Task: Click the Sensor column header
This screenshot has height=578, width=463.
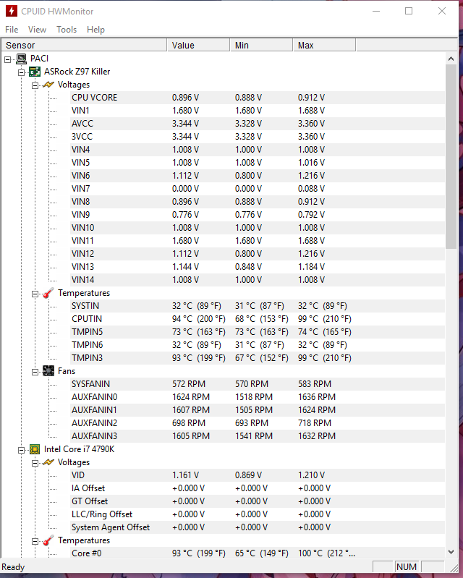Action: [x=84, y=45]
